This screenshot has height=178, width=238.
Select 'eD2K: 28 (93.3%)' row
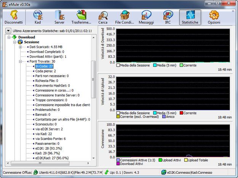49,149
